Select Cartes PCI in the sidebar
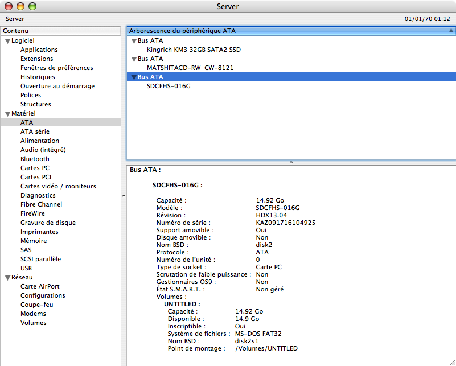Viewport: 456px width, 366px height. pyautogui.click(x=36, y=177)
